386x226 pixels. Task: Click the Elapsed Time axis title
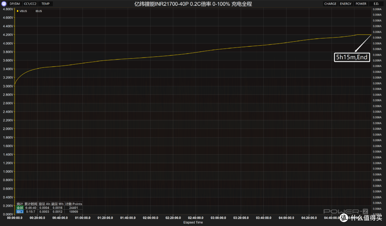[193, 222]
